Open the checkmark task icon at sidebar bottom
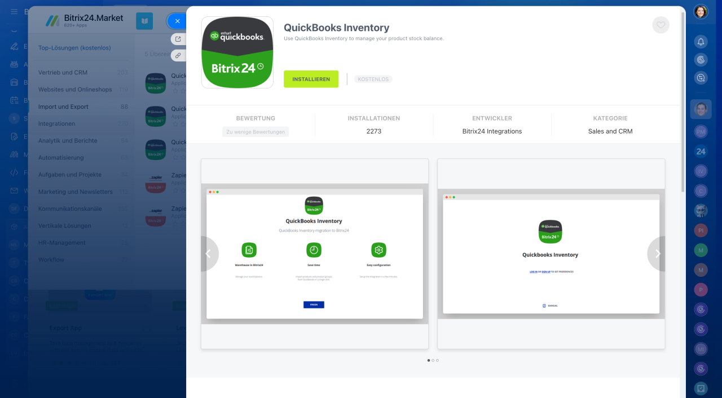The height and width of the screenshot is (398, 722). coord(701,388)
